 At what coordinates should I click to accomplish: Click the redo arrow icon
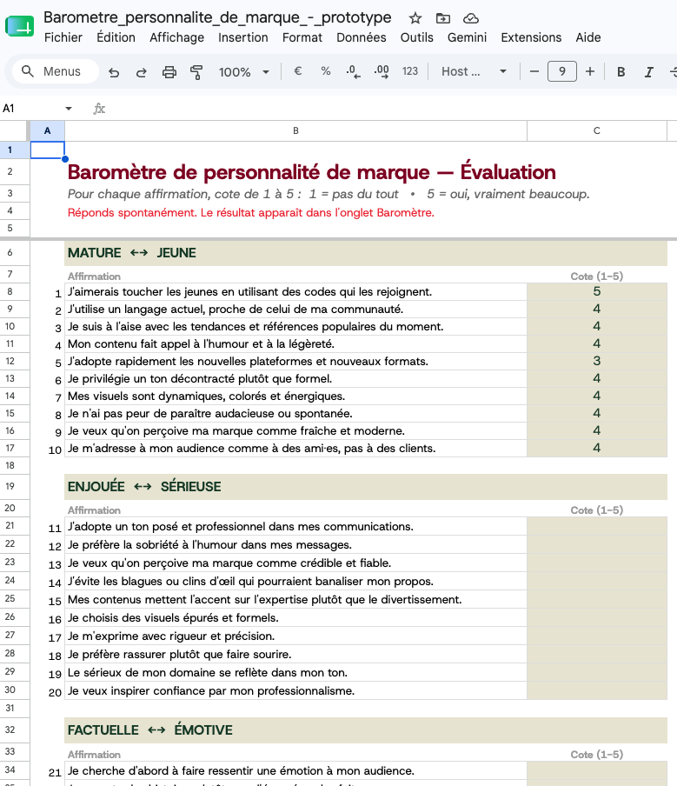tap(142, 71)
